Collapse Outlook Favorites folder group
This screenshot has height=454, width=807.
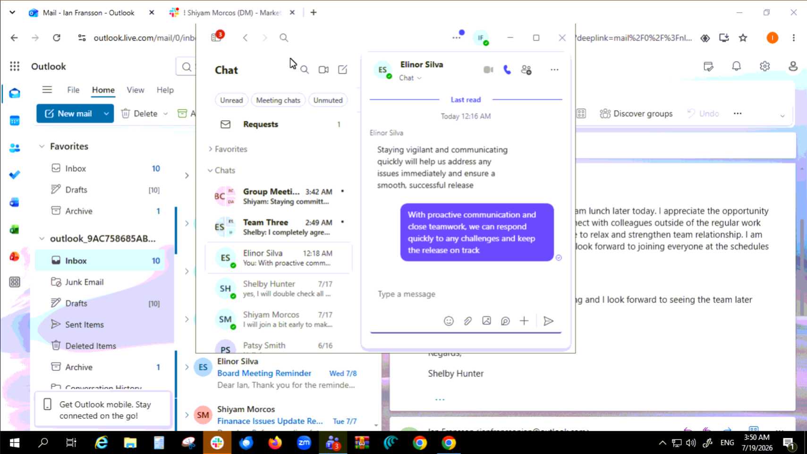coord(42,146)
